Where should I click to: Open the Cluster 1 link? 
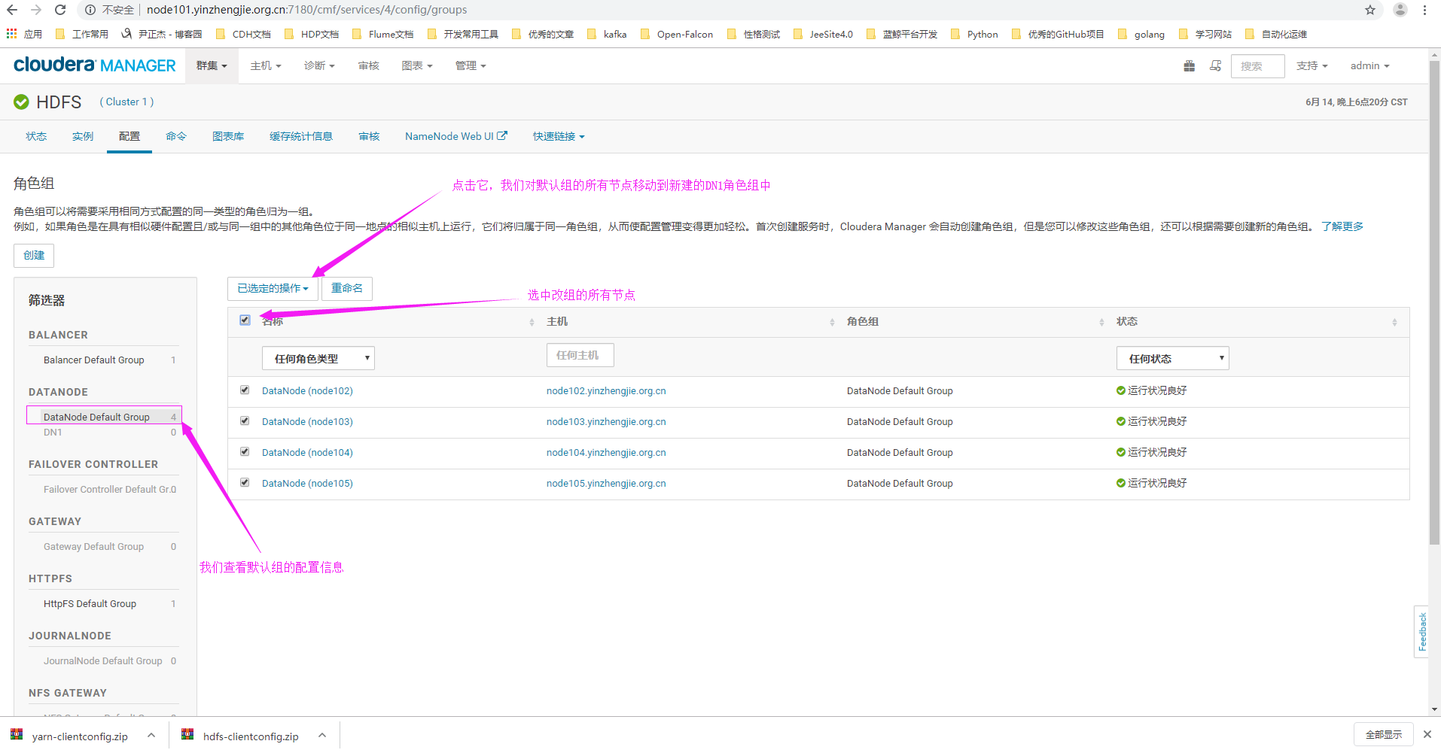[x=126, y=102]
